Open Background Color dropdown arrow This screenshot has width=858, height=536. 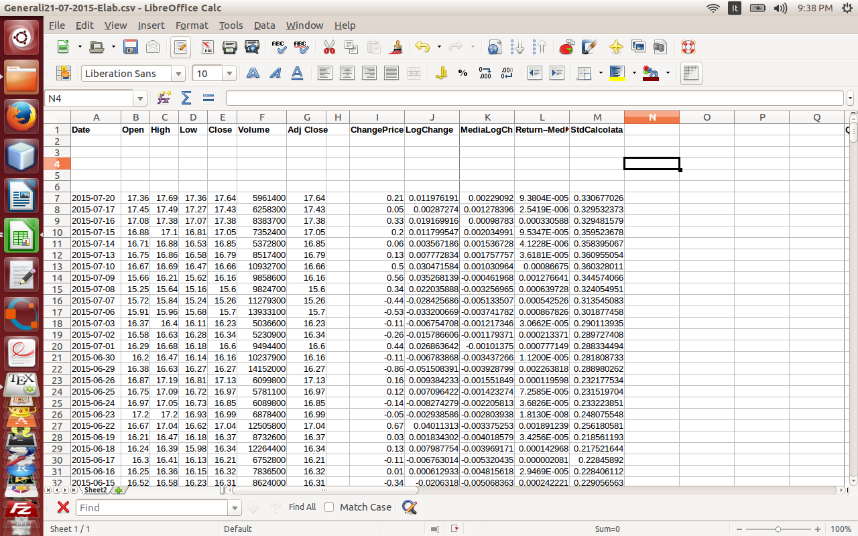(x=634, y=73)
